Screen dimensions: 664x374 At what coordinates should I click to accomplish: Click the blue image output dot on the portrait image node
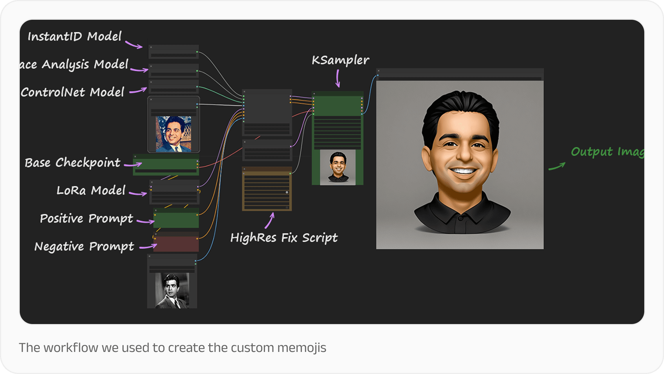pyautogui.click(x=197, y=104)
